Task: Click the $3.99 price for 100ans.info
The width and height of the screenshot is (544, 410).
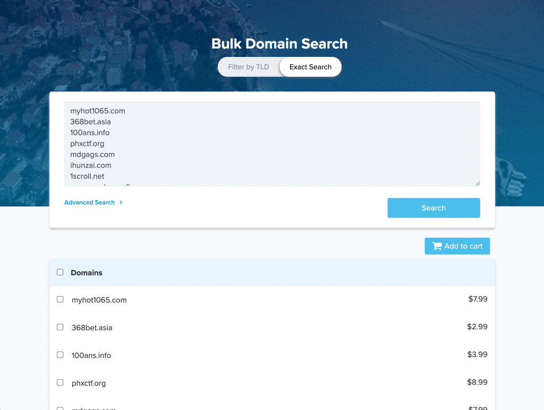Action: (x=477, y=355)
